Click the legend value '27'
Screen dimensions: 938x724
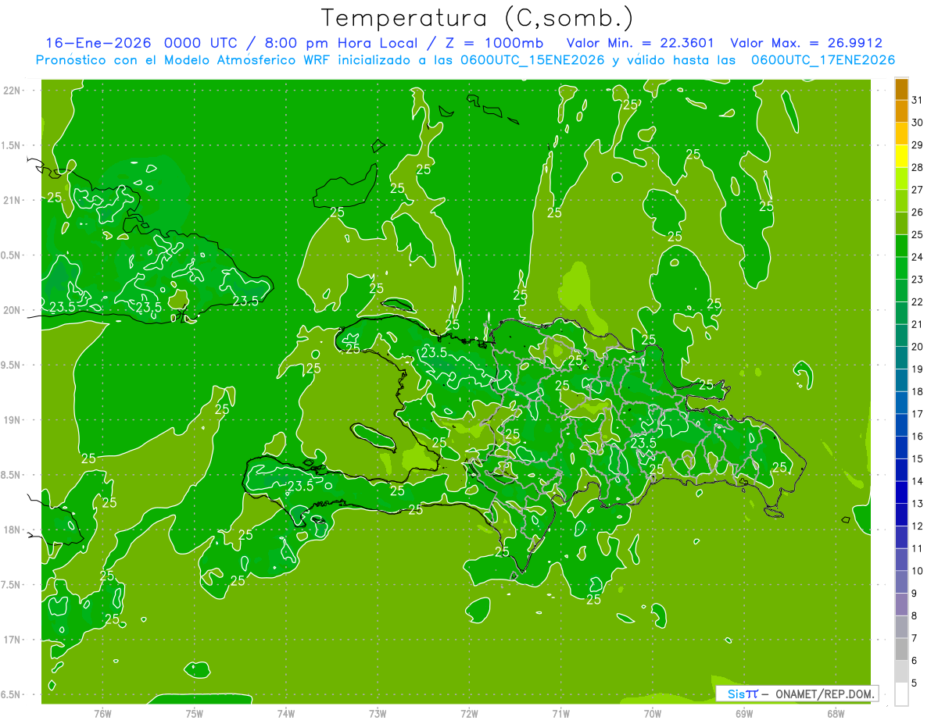(x=917, y=190)
